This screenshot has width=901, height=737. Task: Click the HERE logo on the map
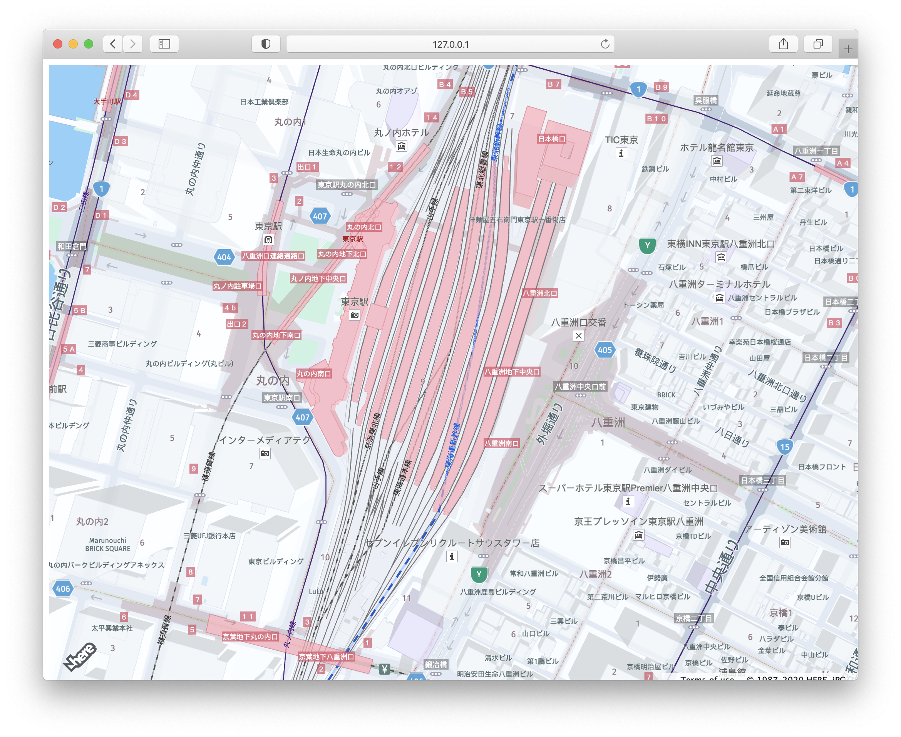click(x=80, y=657)
